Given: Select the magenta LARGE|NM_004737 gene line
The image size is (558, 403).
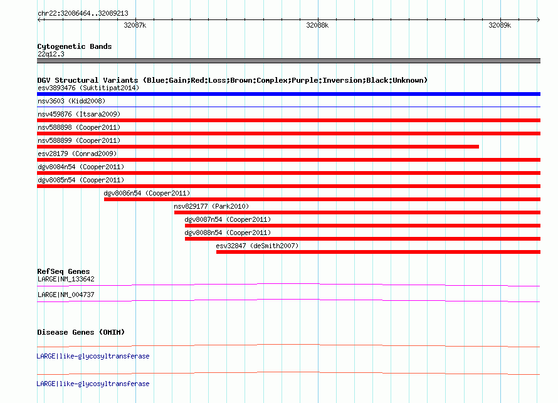Looking at the screenshot, I should coord(288,301).
